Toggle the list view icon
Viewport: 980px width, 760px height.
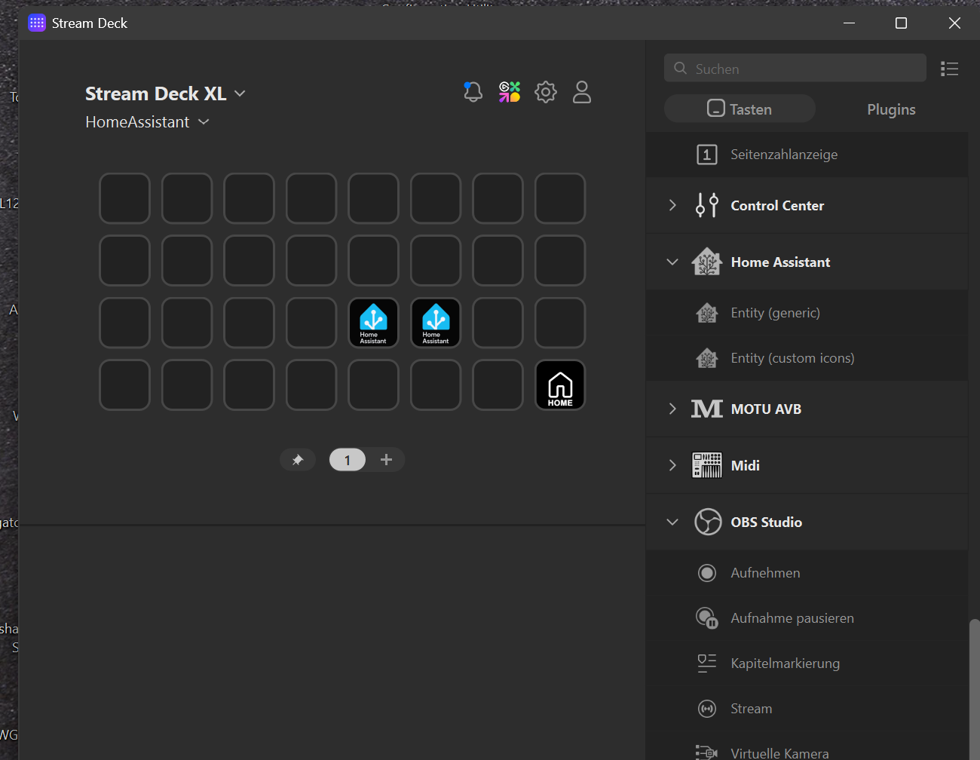click(950, 69)
